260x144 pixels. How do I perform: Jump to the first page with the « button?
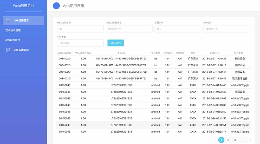[209, 140]
